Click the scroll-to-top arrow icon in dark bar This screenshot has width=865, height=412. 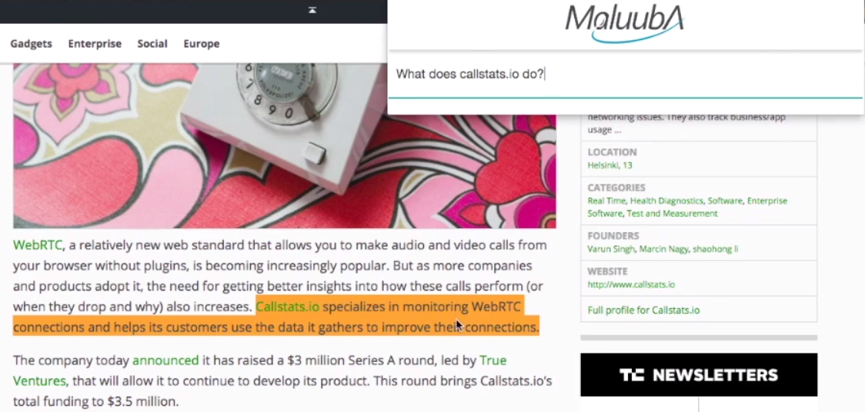312,10
